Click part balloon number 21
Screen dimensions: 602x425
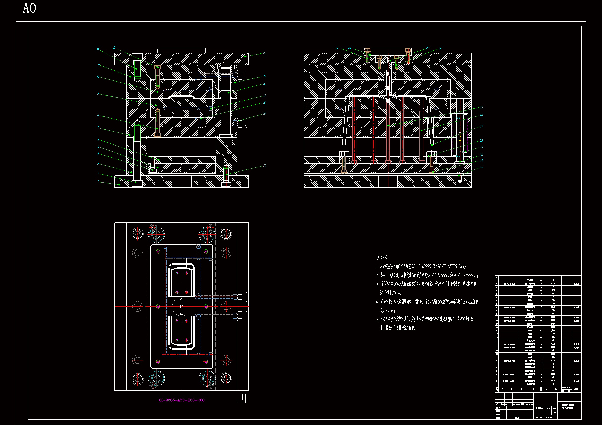click(336, 48)
